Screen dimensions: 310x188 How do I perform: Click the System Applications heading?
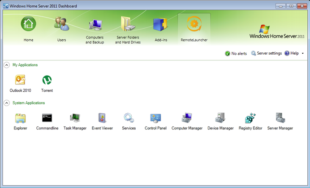pos(29,103)
